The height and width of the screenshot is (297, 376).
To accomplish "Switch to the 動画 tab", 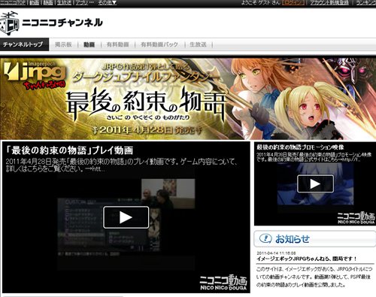I will (x=89, y=44).
